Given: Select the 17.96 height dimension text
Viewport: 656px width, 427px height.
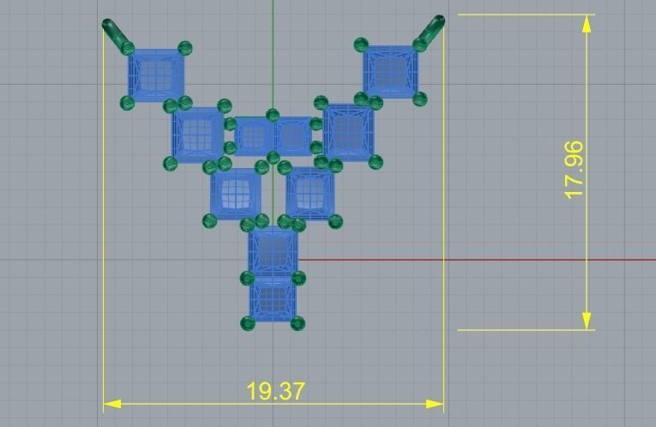Looking at the screenshot, I should (x=574, y=170).
